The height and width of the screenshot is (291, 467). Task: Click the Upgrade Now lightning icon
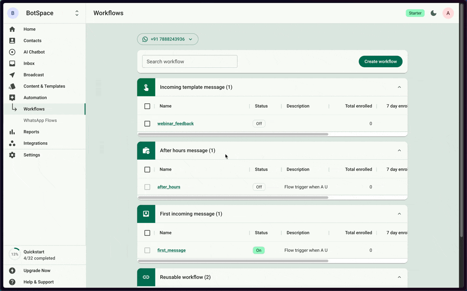tap(12, 271)
